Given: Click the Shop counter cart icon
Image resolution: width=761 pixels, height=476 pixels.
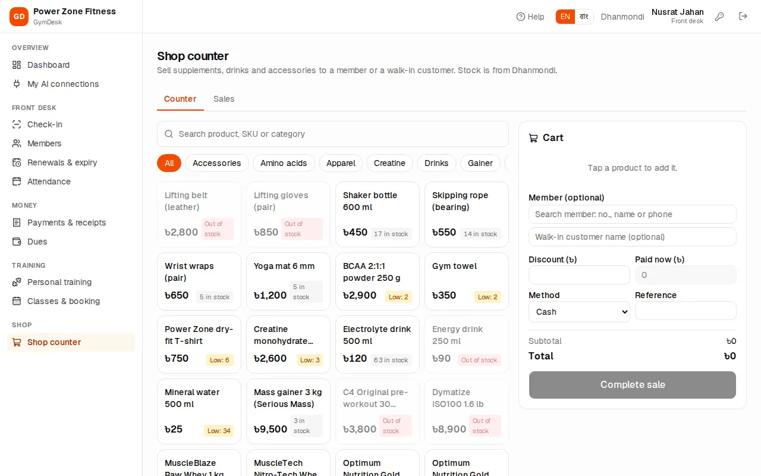Looking at the screenshot, I should [17, 342].
